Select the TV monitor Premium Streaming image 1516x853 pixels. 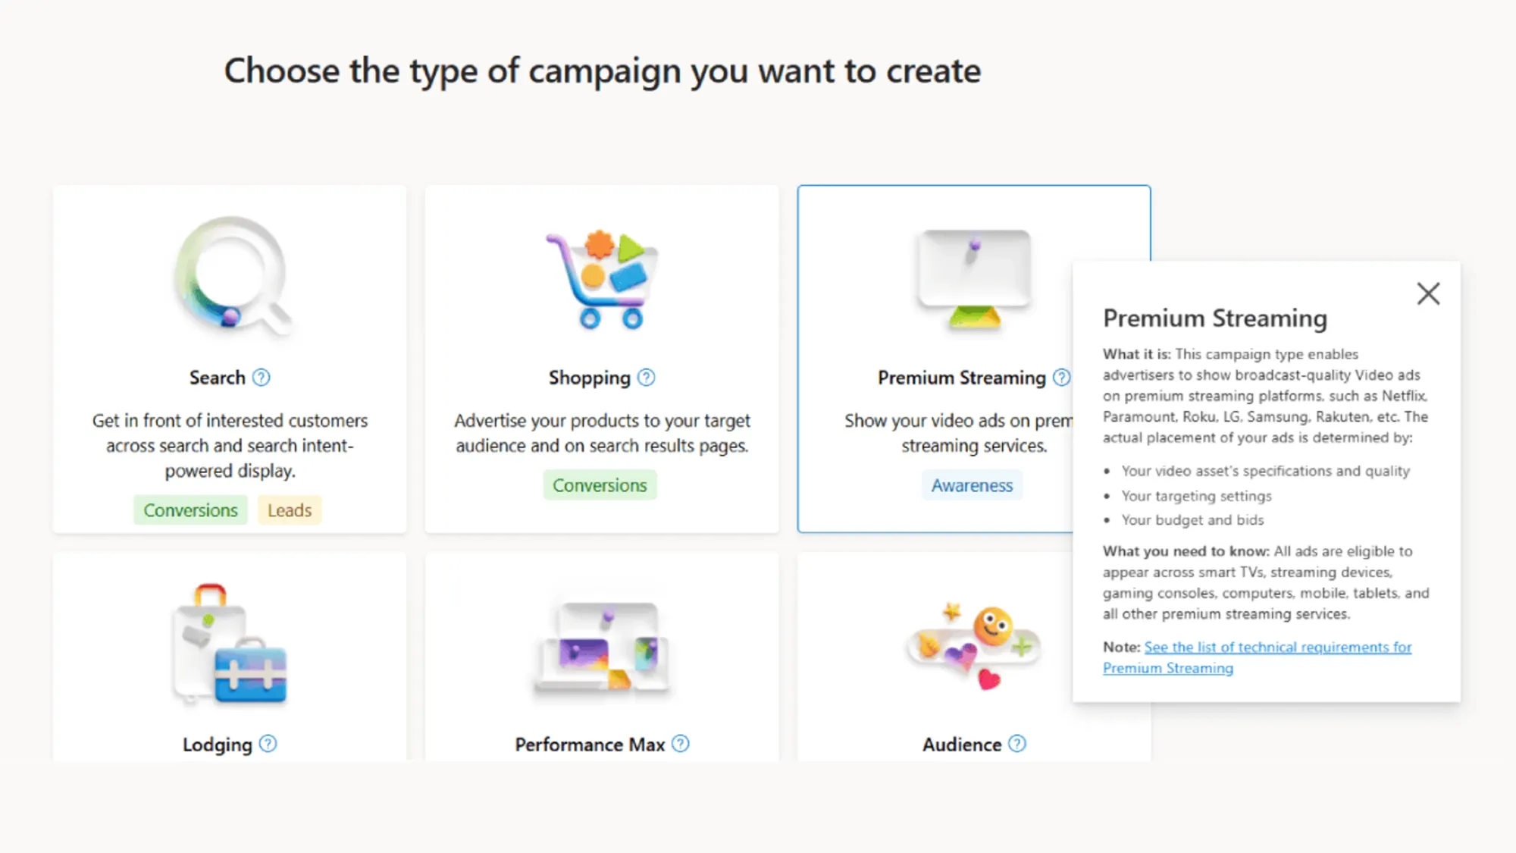[974, 279]
